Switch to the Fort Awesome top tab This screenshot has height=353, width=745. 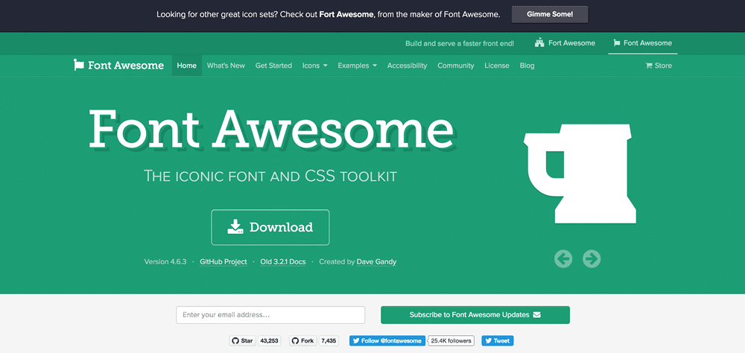pos(565,43)
